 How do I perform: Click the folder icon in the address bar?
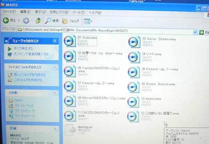click(x=20, y=29)
